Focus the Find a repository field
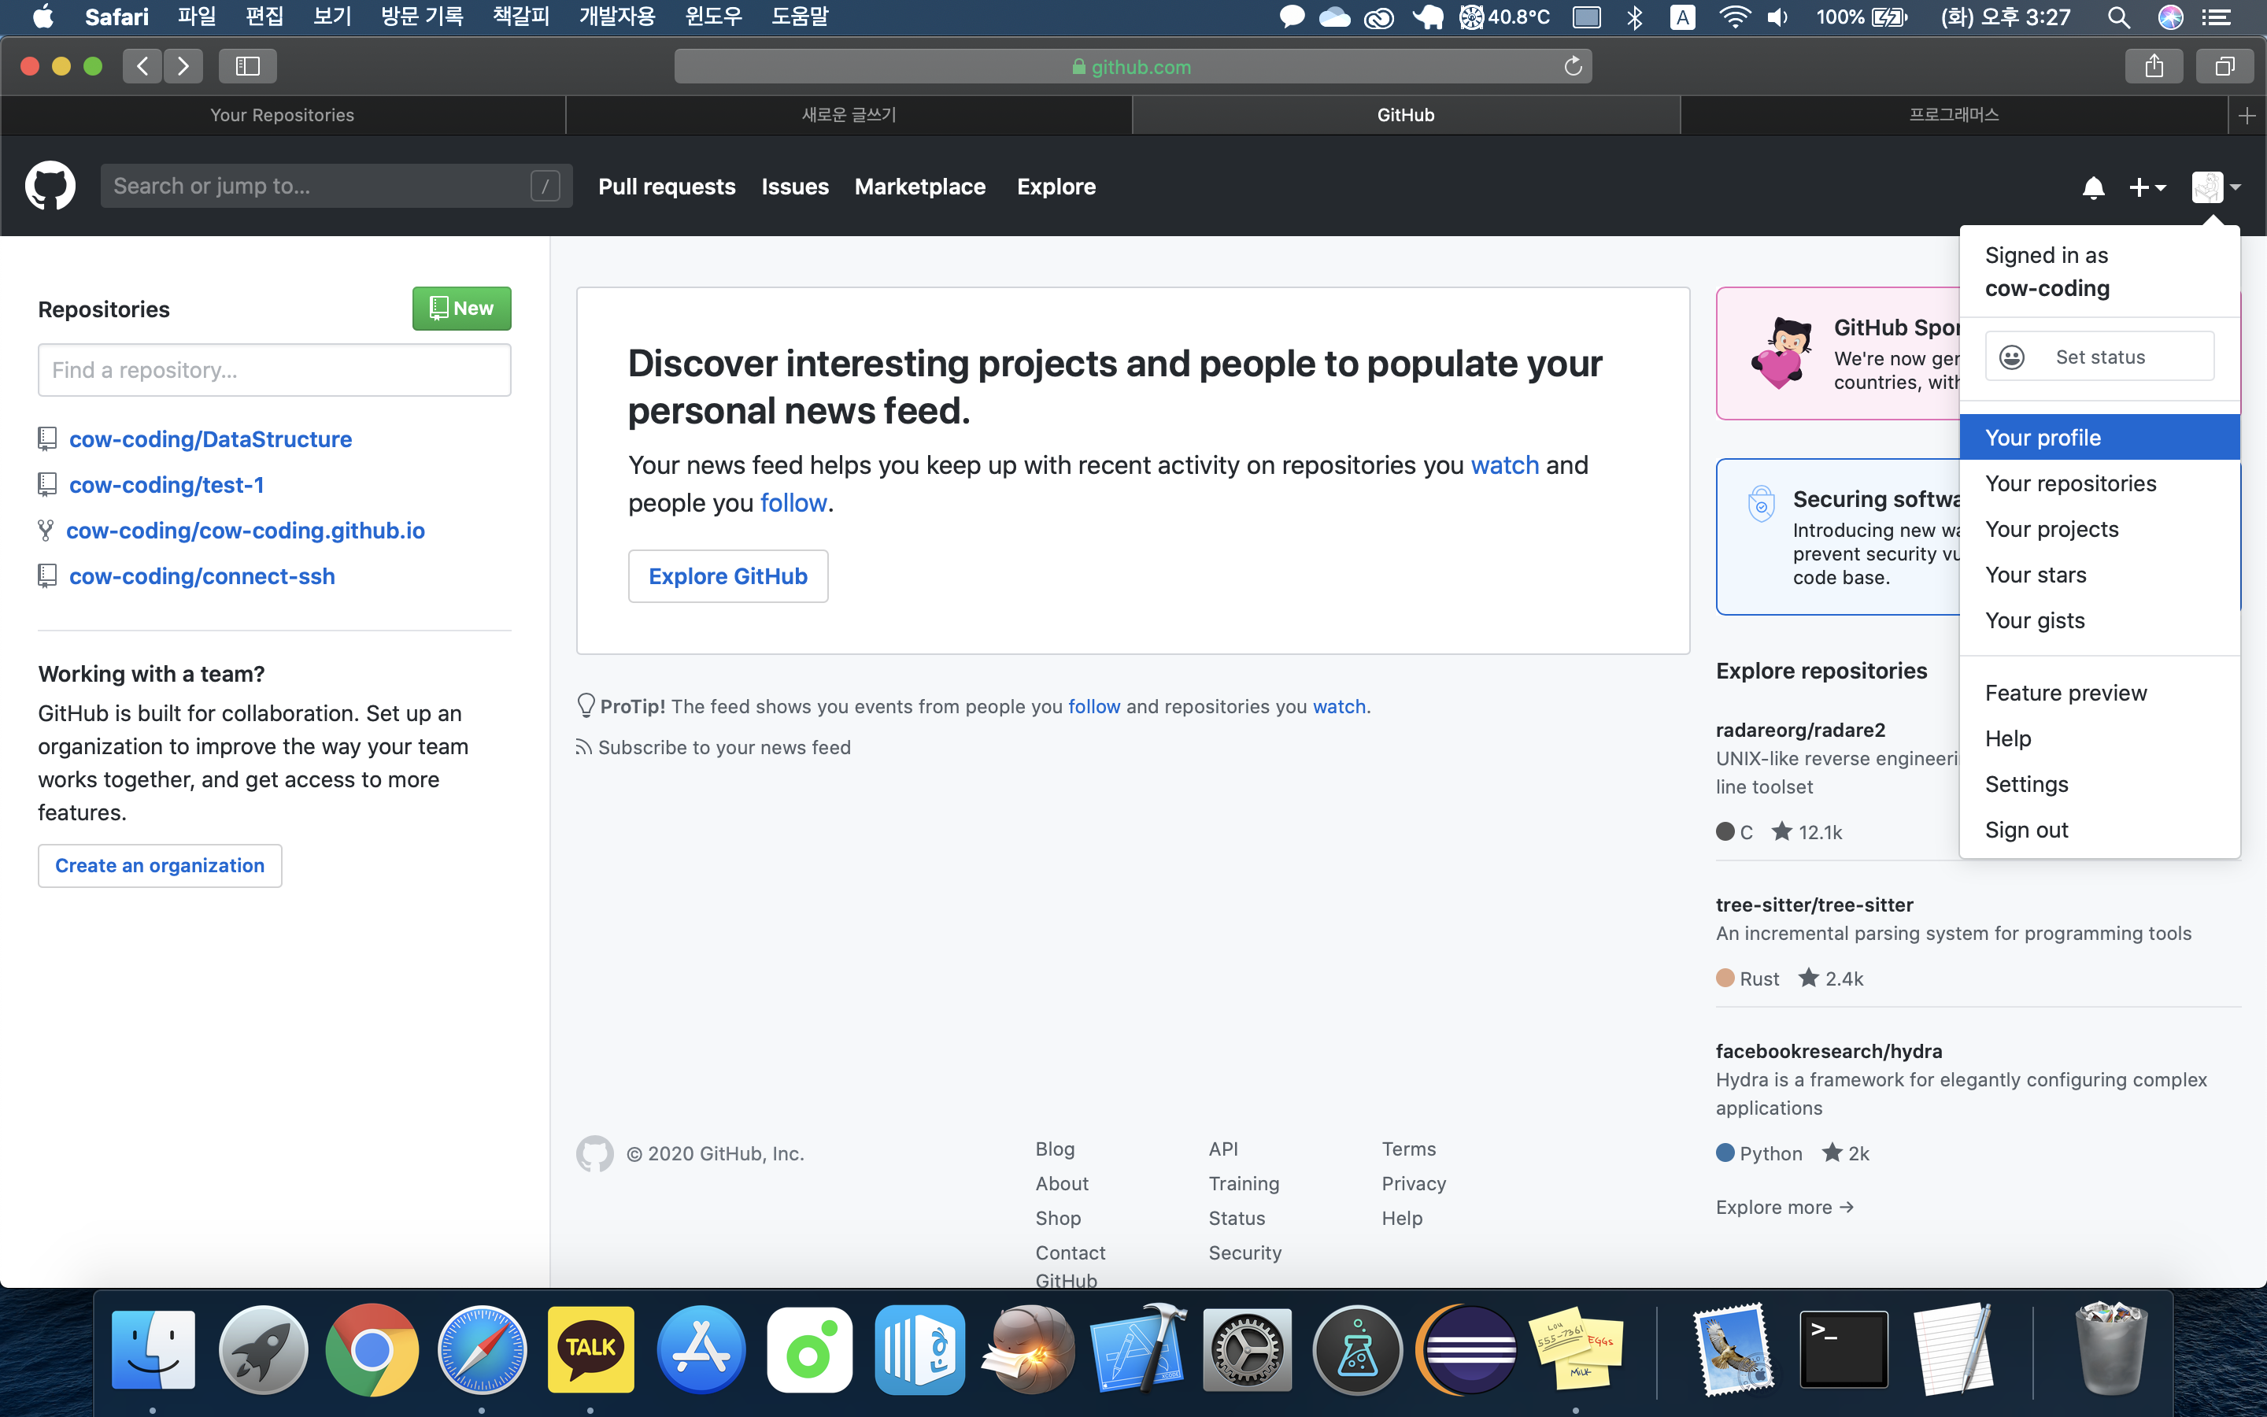 pyautogui.click(x=274, y=370)
